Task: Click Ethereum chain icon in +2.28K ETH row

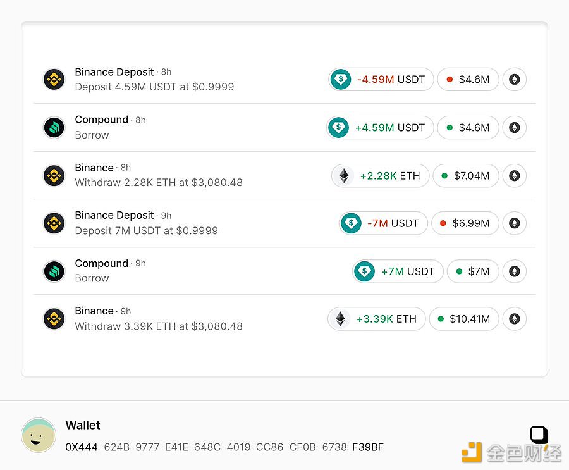Action: pyautogui.click(x=514, y=176)
